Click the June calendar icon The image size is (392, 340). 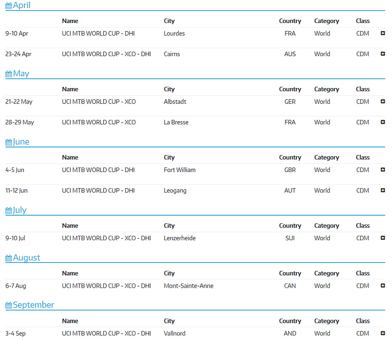coord(9,142)
